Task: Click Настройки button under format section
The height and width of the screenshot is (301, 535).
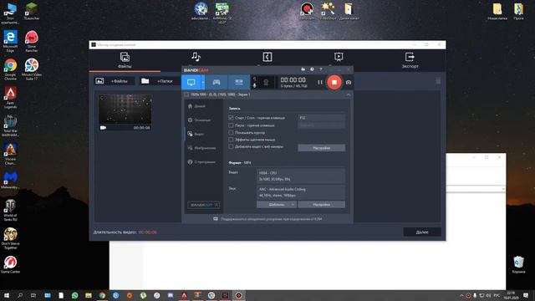Action: point(321,204)
